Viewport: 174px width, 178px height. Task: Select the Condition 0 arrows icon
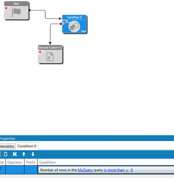(74, 27)
